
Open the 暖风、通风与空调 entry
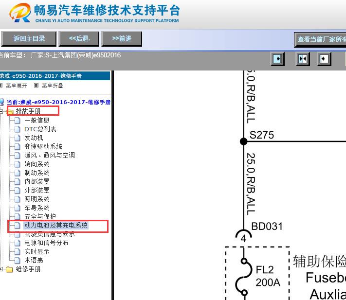click(50, 155)
